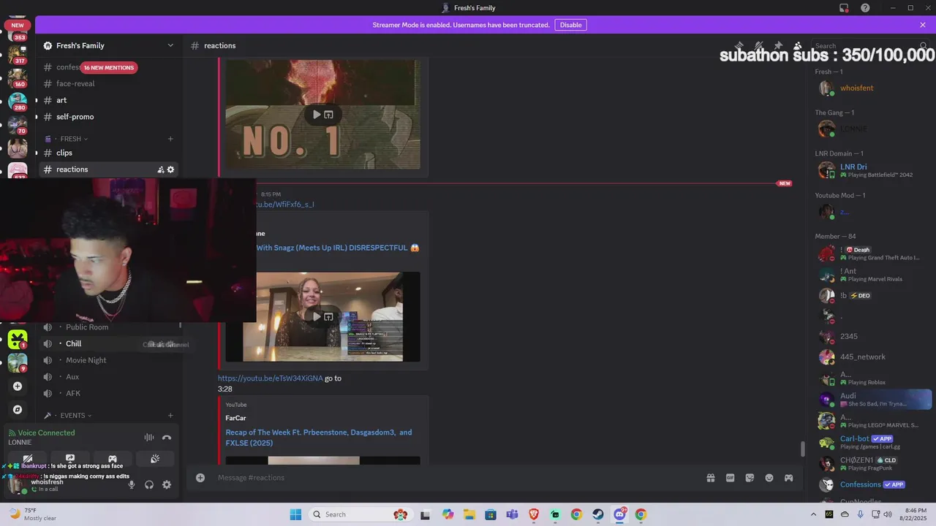Turn on camera in voice panel
936x526 pixels.
(x=28, y=459)
